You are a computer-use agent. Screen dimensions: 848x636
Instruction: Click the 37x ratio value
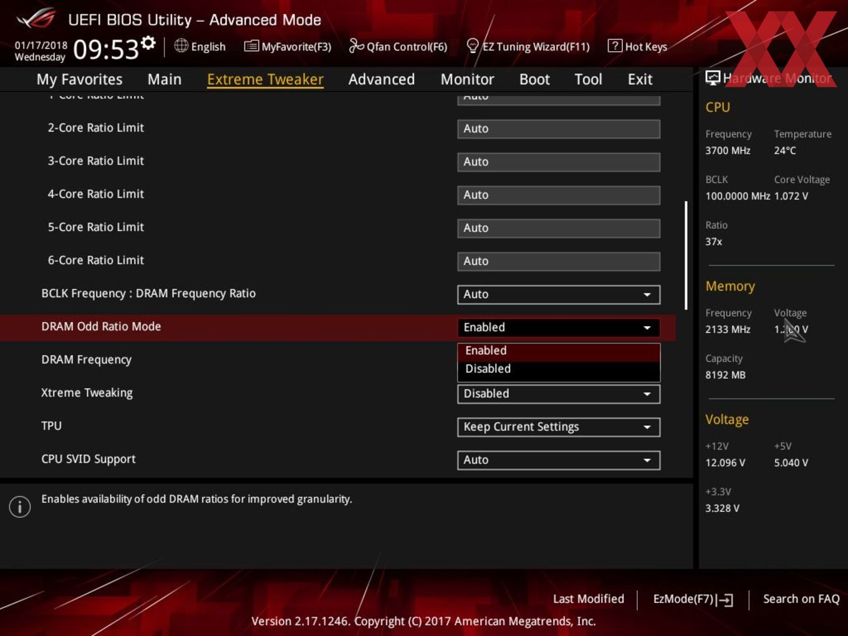click(714, 241)
